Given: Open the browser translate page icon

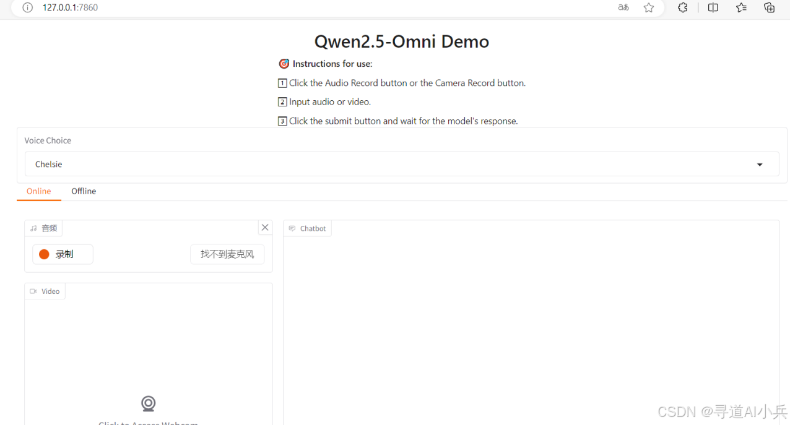Looking at the screenshot, I should 623,7.
